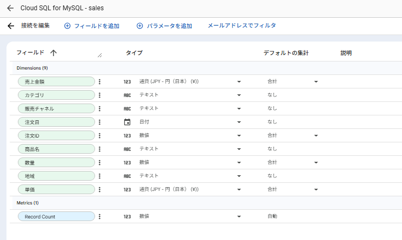
Task: Click the Metrics (1) section label
Action: [x=28, y=203]
